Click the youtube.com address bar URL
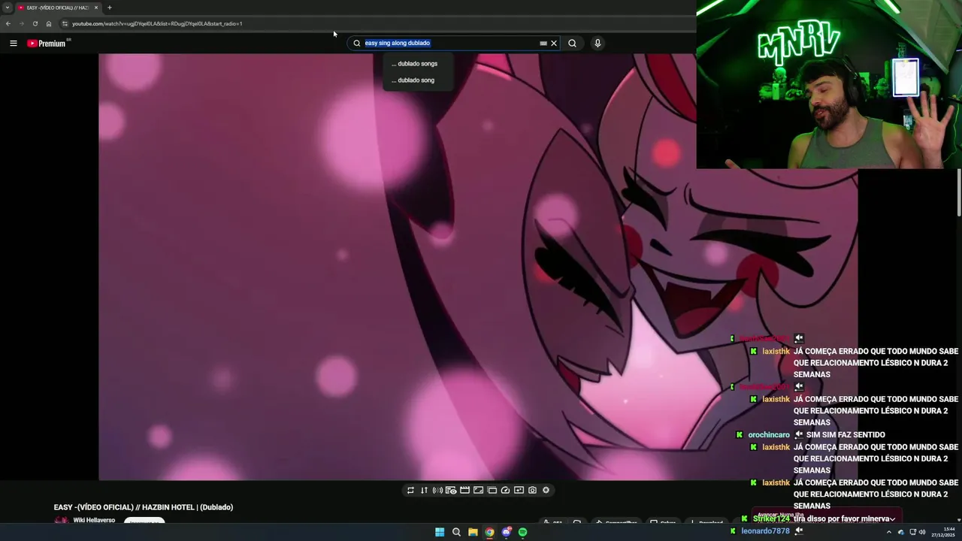This screenshot has height=541, width=962. (157, 23)
